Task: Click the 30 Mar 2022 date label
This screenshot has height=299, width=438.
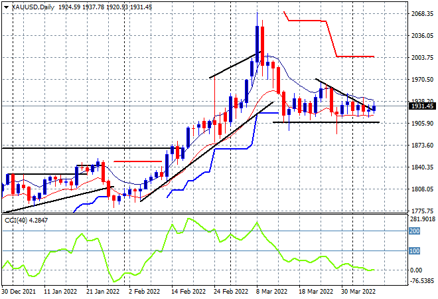Action: point(358,292)
